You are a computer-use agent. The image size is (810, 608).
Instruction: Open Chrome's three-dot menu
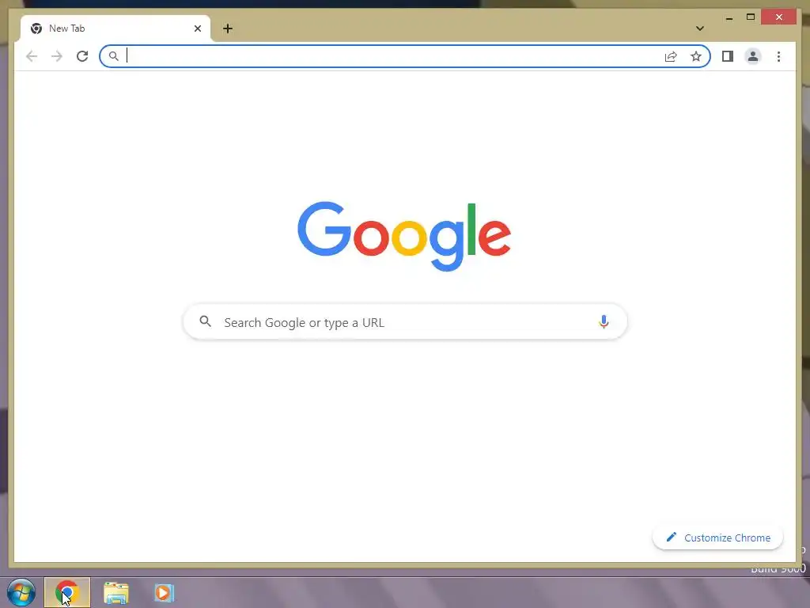778,56
